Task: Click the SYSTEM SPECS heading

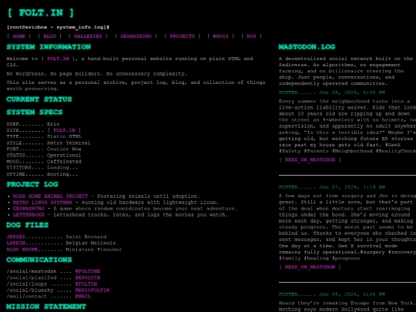Action: (35, 112)
